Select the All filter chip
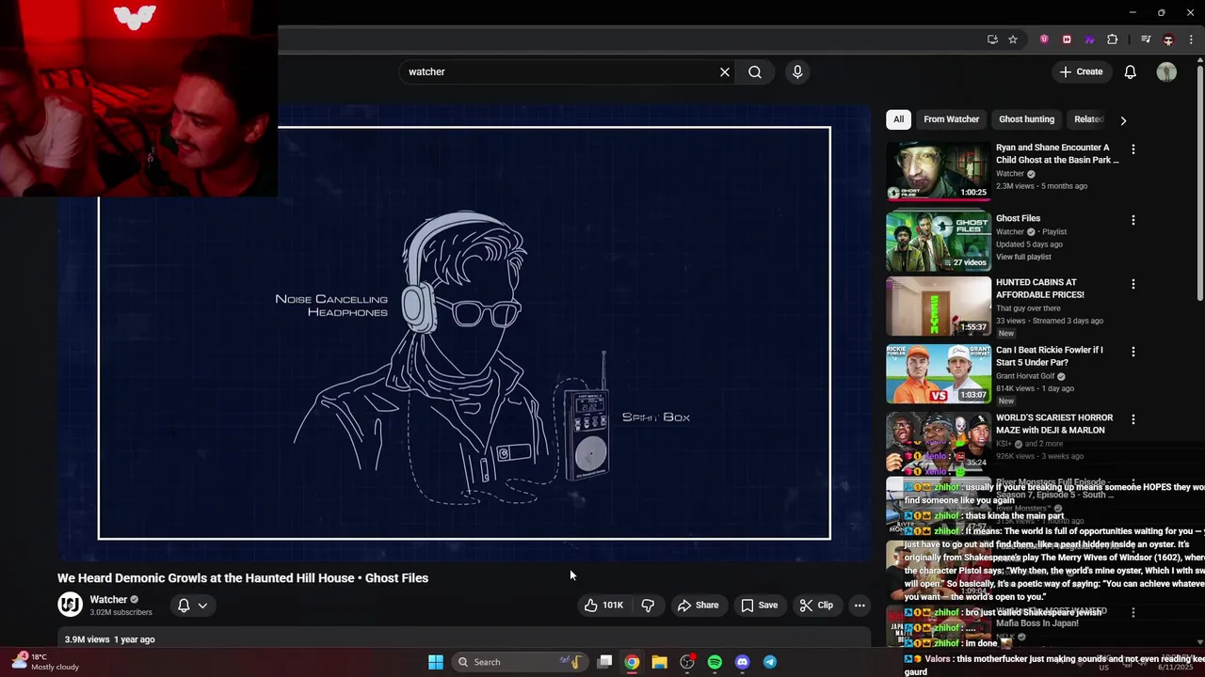Screen dimensions: 1205x677 click(898, 119)
